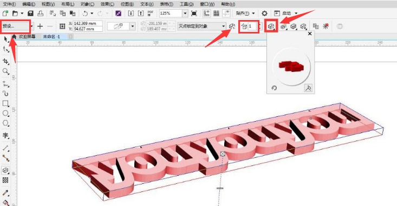Choose the Zoom magnifier tool

tap(5, 71)
